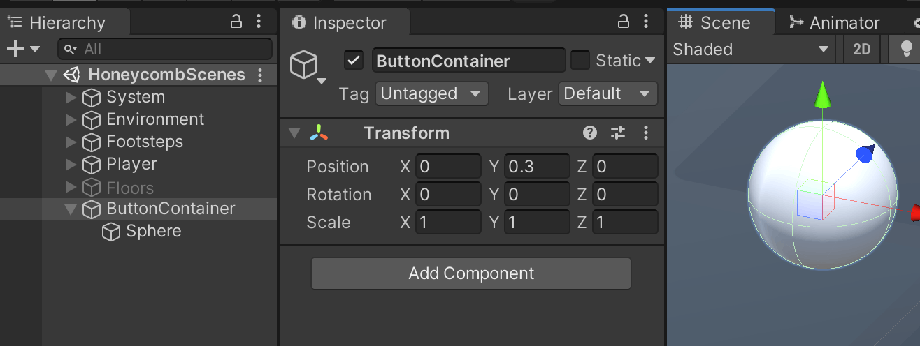The height and width of the screenshot is (346, 920).
Task: Click the Inspector lock icon
Action: pyautogui.click(x=624, y=22)
